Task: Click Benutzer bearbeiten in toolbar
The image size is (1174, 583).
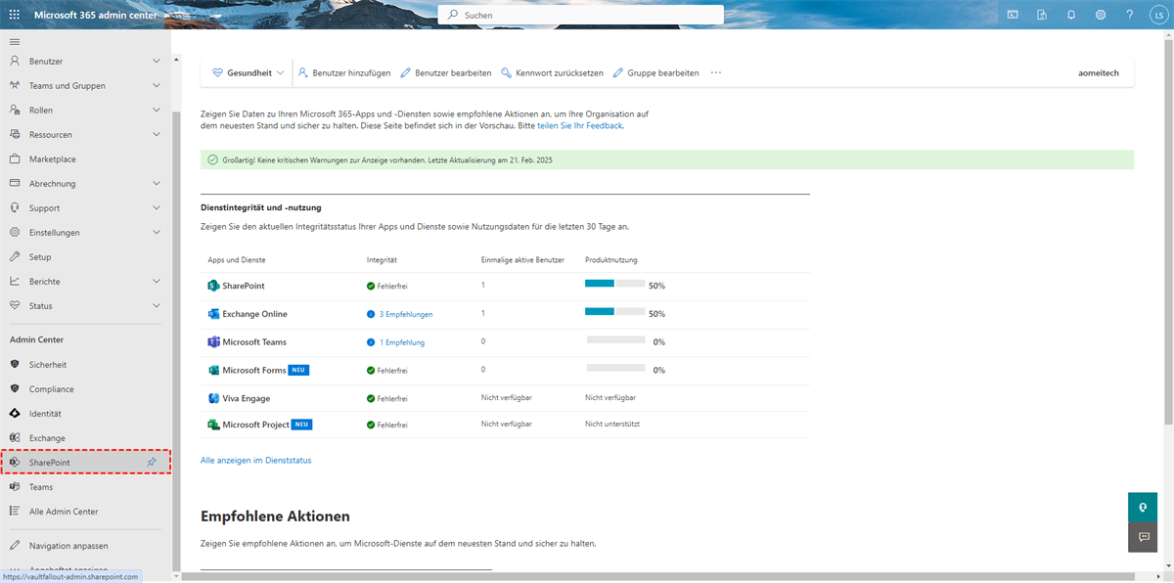Action: (x=446, y=72)
